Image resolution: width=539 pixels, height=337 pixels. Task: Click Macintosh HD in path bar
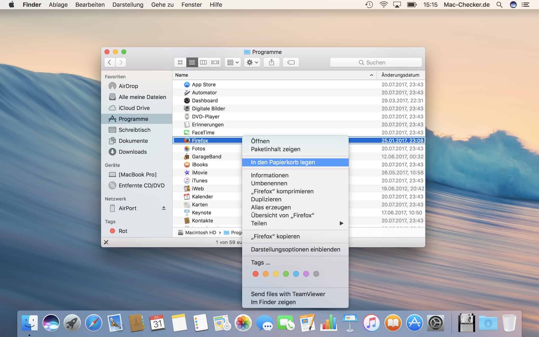197,233
